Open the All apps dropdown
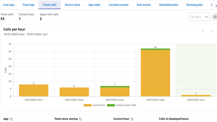 (x=199, y=17)
